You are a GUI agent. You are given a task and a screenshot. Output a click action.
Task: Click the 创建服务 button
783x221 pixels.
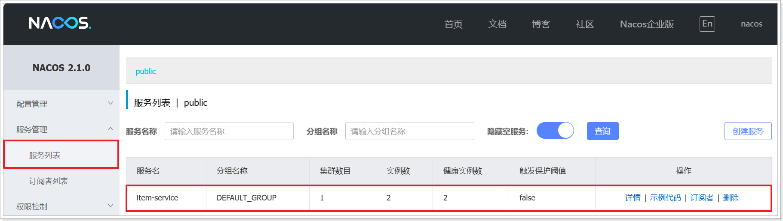pos(748,131)
